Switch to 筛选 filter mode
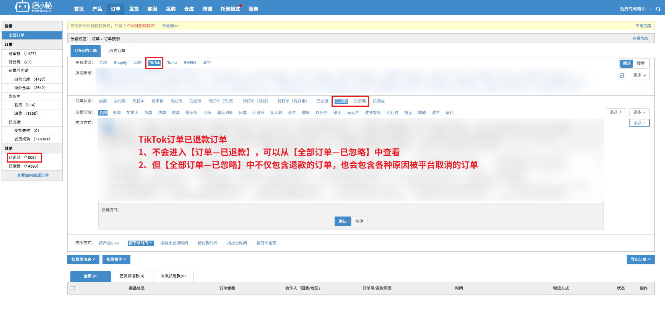Image resolution: width=665 pixels, height=311 pixels. 627,64
